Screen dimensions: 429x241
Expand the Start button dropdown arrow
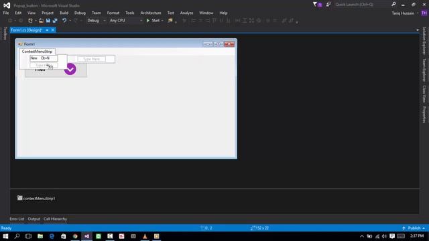click(162, 21)
